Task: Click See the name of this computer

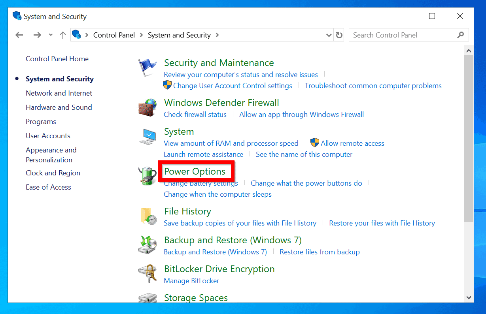Action: (304, 154)
